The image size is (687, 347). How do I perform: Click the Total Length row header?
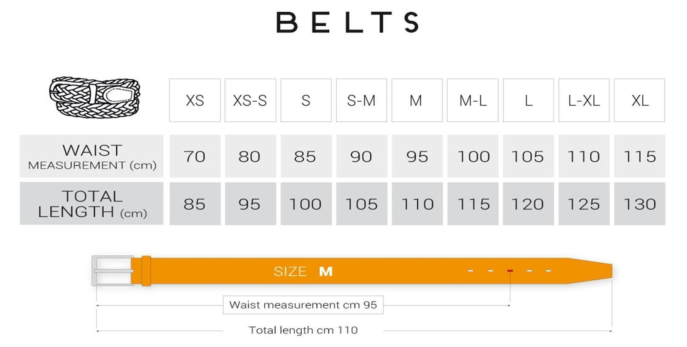[x=92, y=204]
